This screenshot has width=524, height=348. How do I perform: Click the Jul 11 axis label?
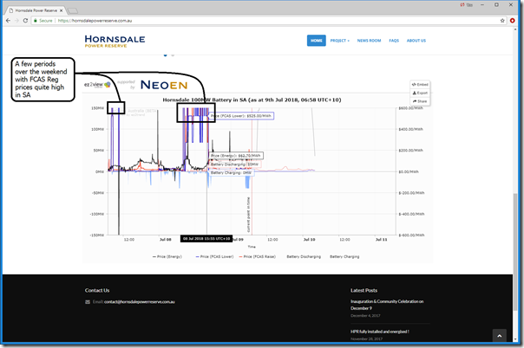[382, 240]
